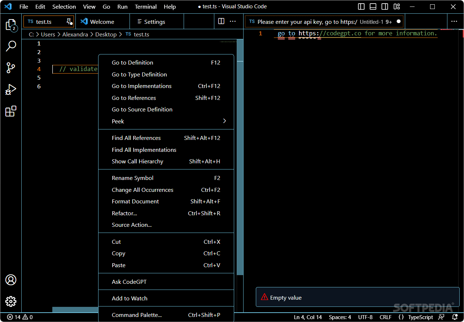Open the Run menu in the menu bar

click(x=122, y=6)
